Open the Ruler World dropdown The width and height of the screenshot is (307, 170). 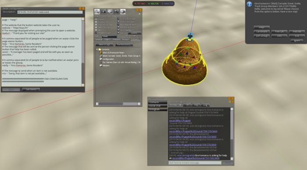click(x=109, y=36)
